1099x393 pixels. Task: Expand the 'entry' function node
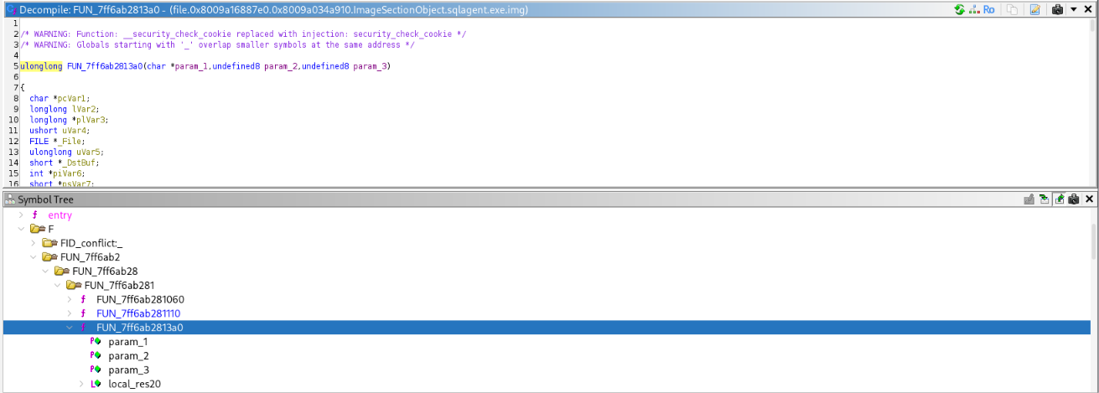(21, 215)
